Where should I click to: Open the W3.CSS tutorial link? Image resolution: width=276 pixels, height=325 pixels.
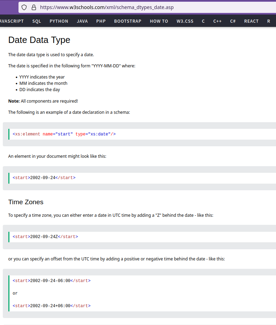[185, 21]
